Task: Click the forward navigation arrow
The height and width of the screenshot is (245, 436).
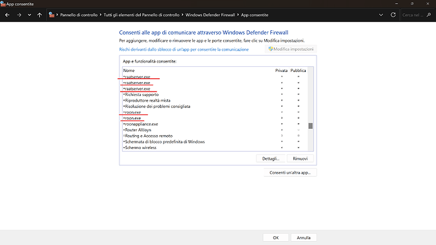Action: pyautogui.click(x=19, y=15)
